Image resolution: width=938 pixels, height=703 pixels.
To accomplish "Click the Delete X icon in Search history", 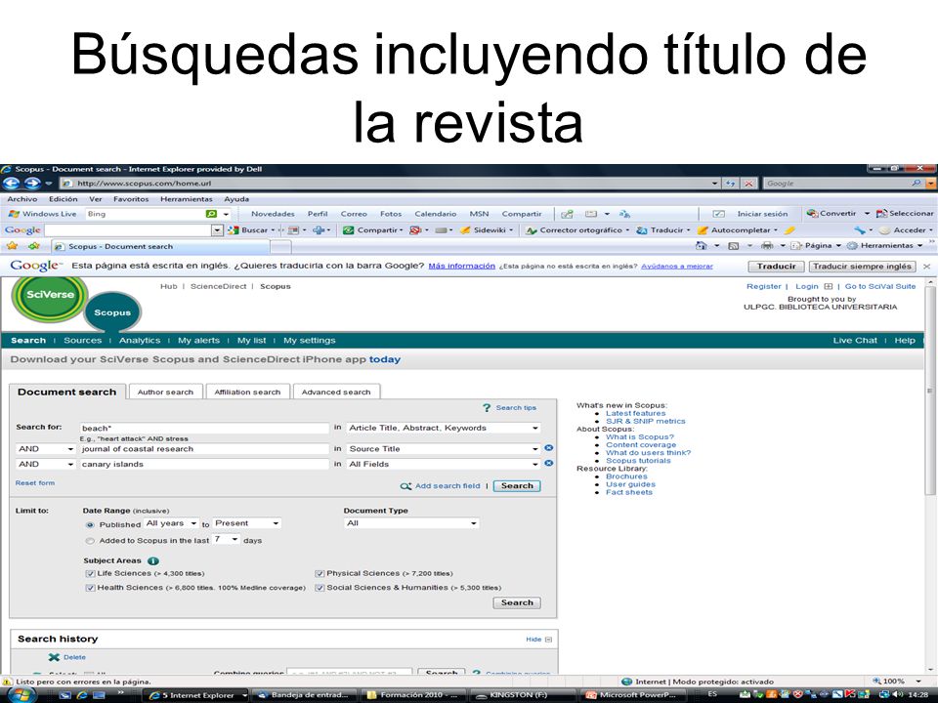I will [54, 657].
